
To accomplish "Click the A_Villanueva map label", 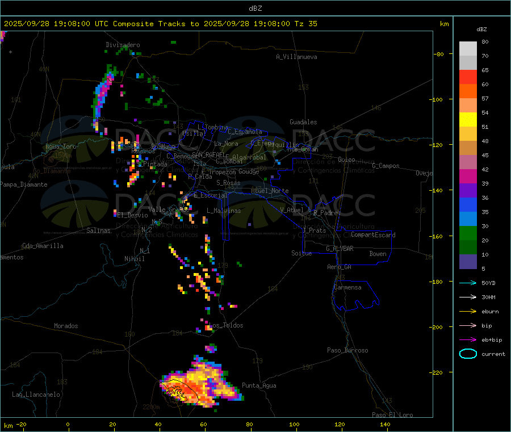I will [x=296, y=57].
